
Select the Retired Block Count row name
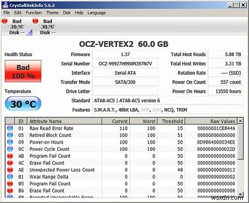coord(50,135)
